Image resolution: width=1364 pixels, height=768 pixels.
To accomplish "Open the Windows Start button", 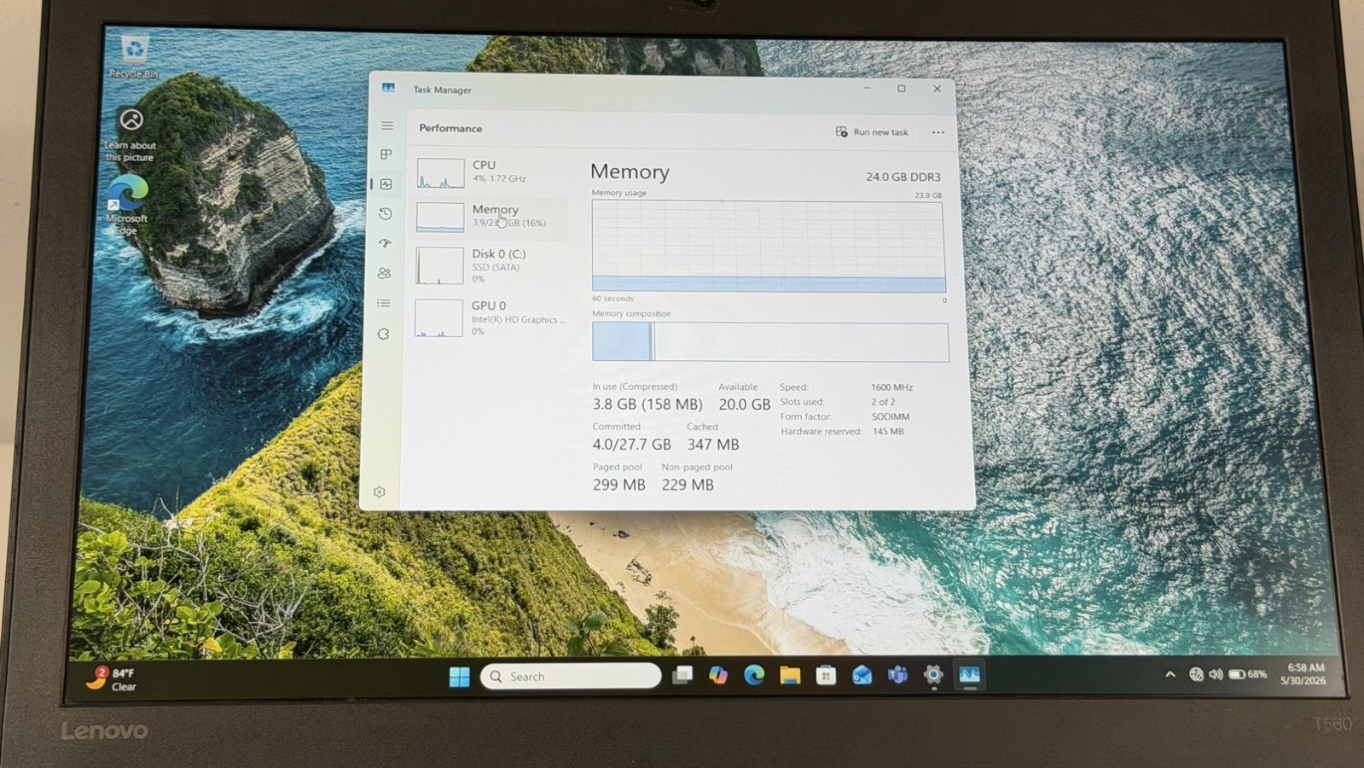I will coord(459,677).
